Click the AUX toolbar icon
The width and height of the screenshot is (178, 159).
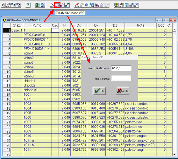click(121, 5)
